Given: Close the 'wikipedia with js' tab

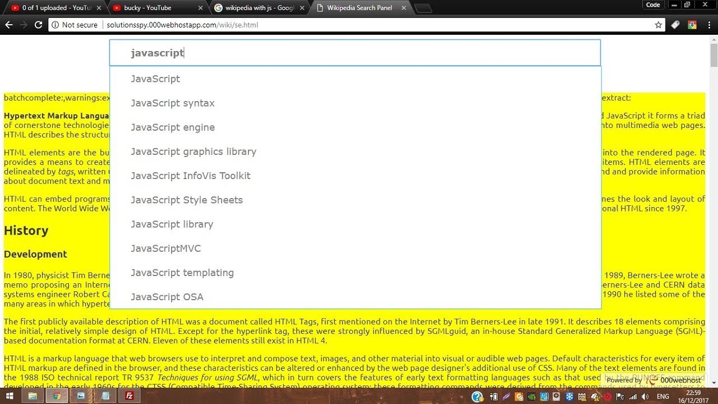Looking at the screenshot, I should (302, 8).
